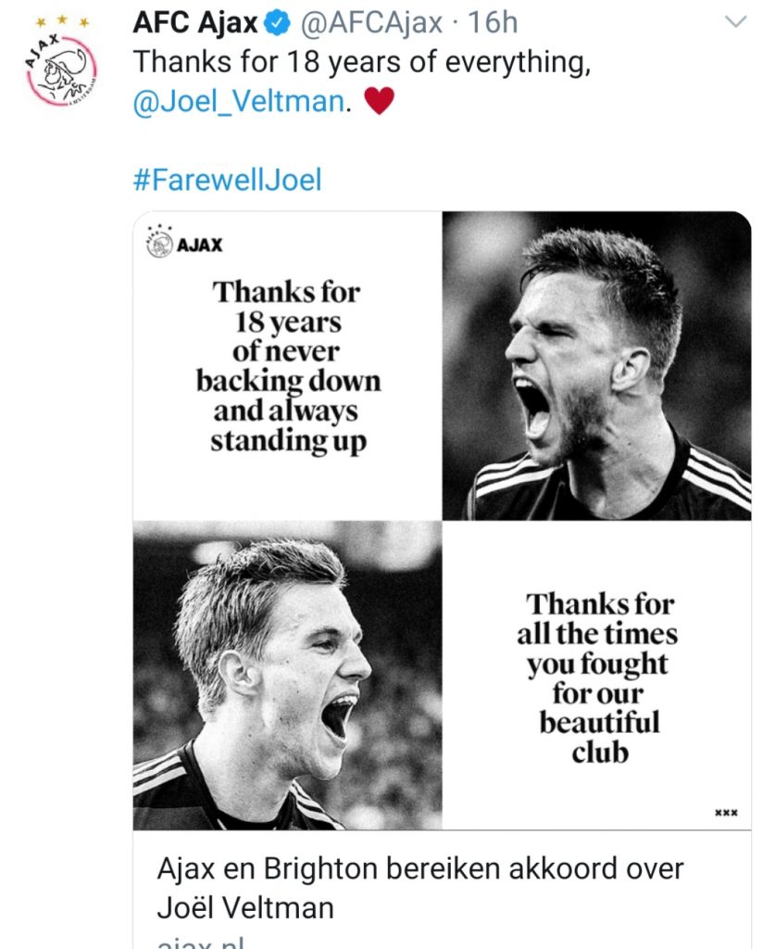Click the red heart emoji

coord(380,100)
